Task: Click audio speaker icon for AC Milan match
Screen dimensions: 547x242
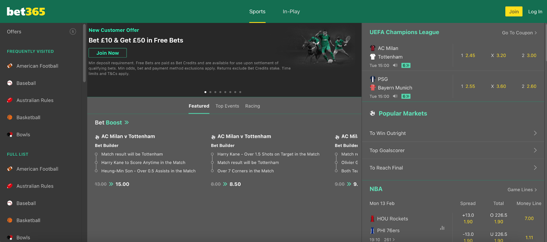Action: coord(395,65)
